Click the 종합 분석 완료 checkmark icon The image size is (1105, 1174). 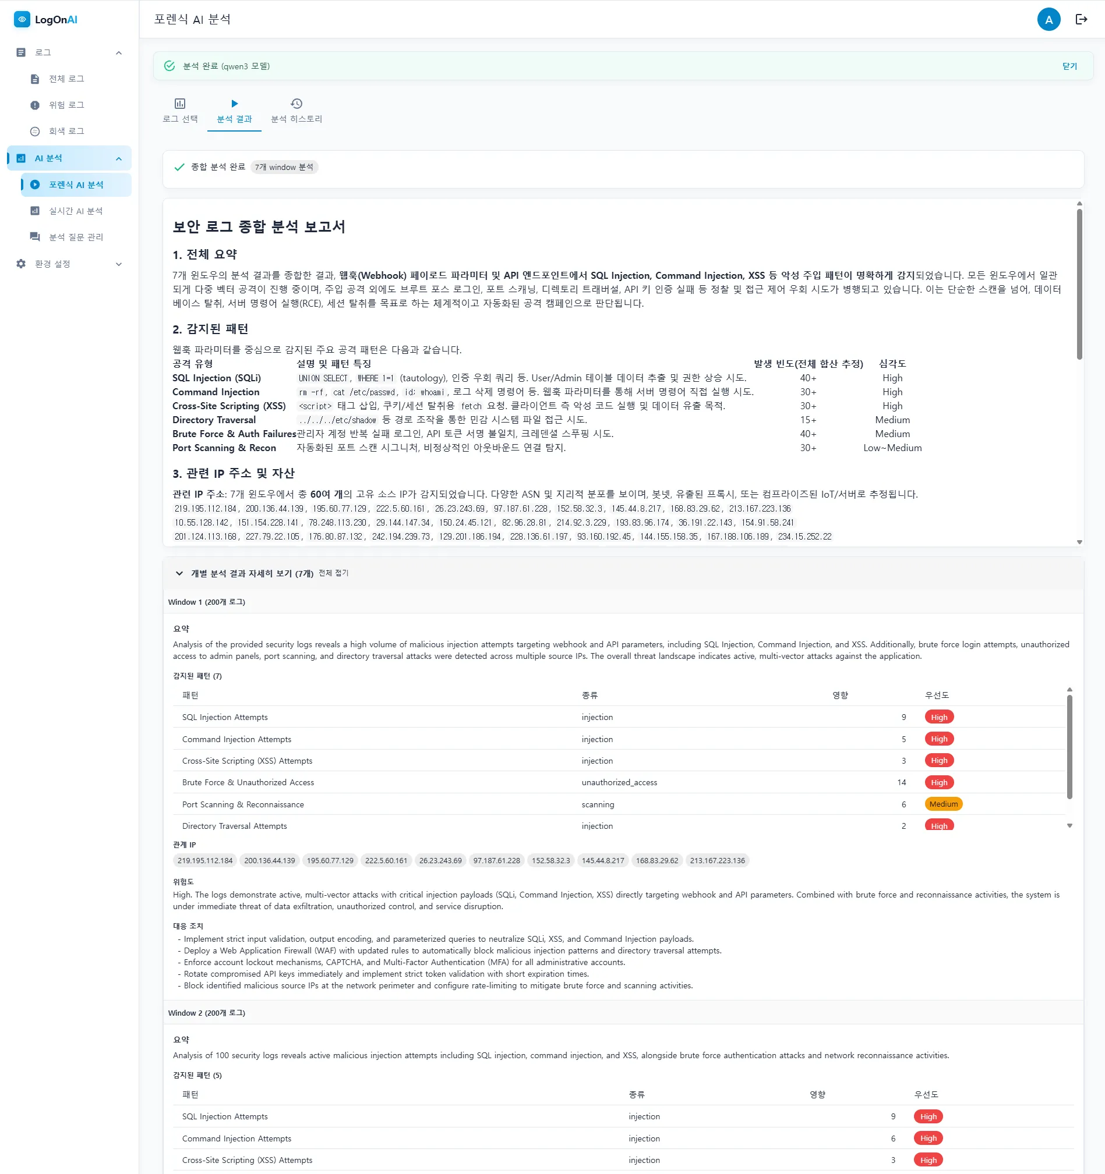click(179, 167)
